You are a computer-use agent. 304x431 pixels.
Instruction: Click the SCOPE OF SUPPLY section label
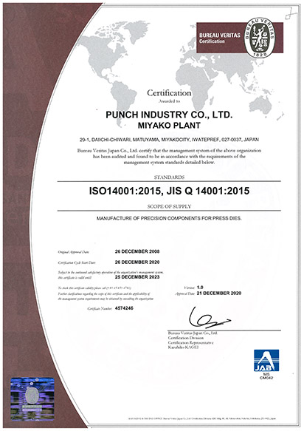169,206
